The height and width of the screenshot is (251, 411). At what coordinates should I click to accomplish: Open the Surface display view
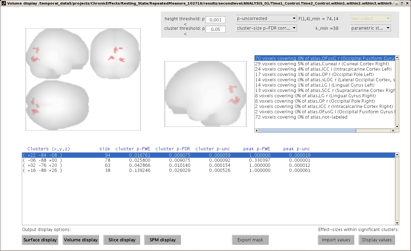coord(40,240)
